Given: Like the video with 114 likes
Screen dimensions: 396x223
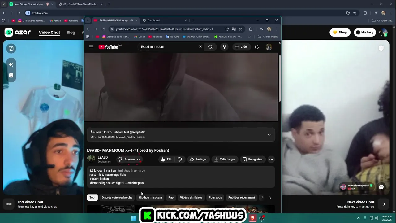Looking at the screenshot, I should point(166,159).
